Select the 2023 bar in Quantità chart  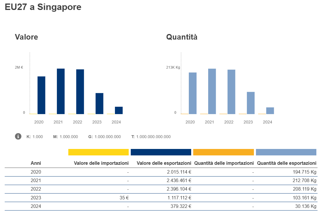[x=251, y=103]
